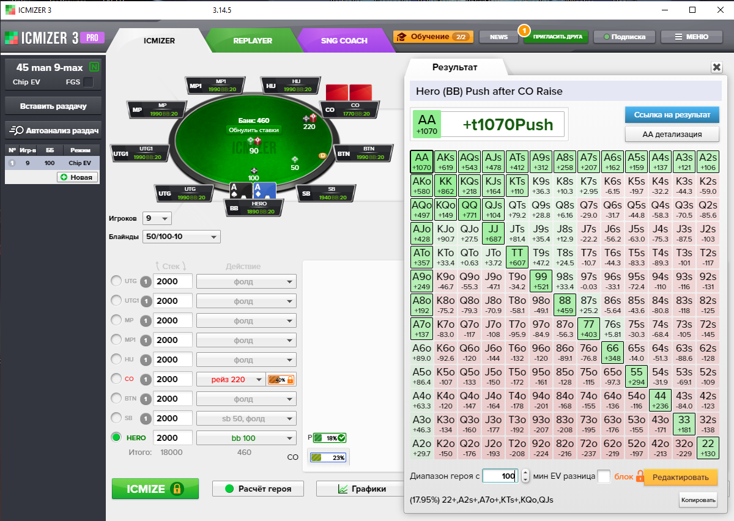This screenshot has width=734, height=521.
Task: Switch to the SNG COACH tab
Action: pyautogui.click(x=344, y=40)
